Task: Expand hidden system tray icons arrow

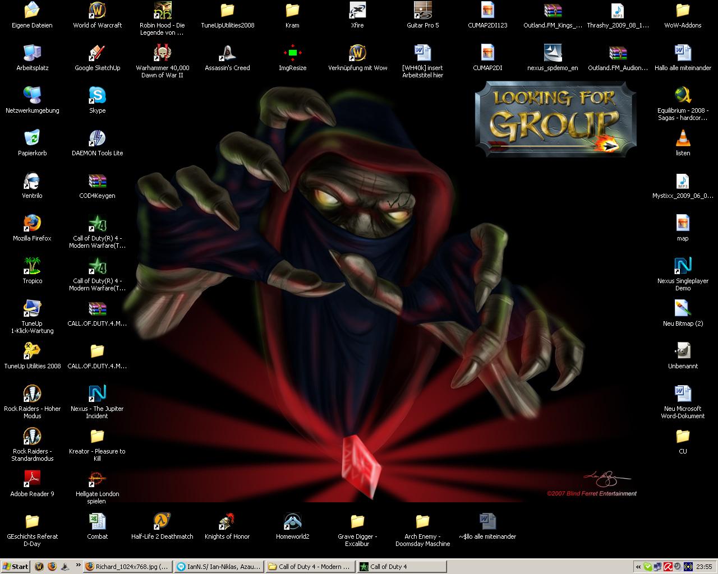Action: pyautogui.click(x=638, y=567)
